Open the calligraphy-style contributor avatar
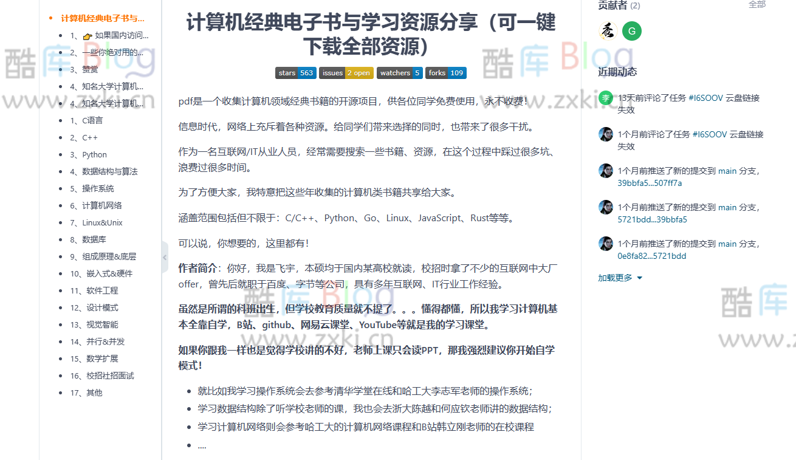 point(606,30)
